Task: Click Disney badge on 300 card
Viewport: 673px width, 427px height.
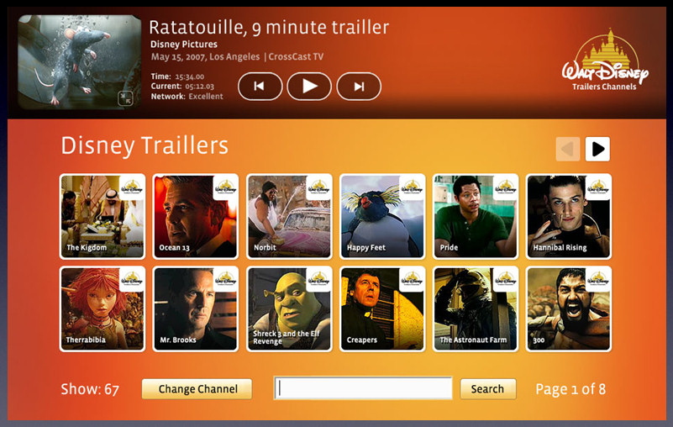Action: 598,280
